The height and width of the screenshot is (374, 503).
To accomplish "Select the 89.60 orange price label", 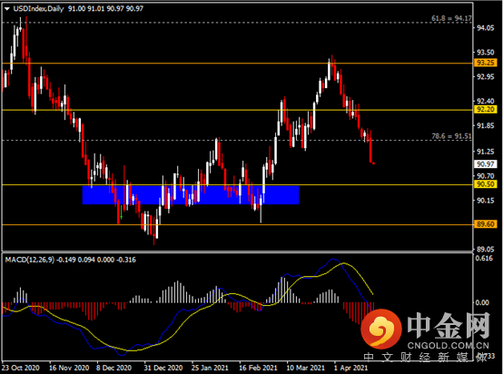I will click(486, 224).
